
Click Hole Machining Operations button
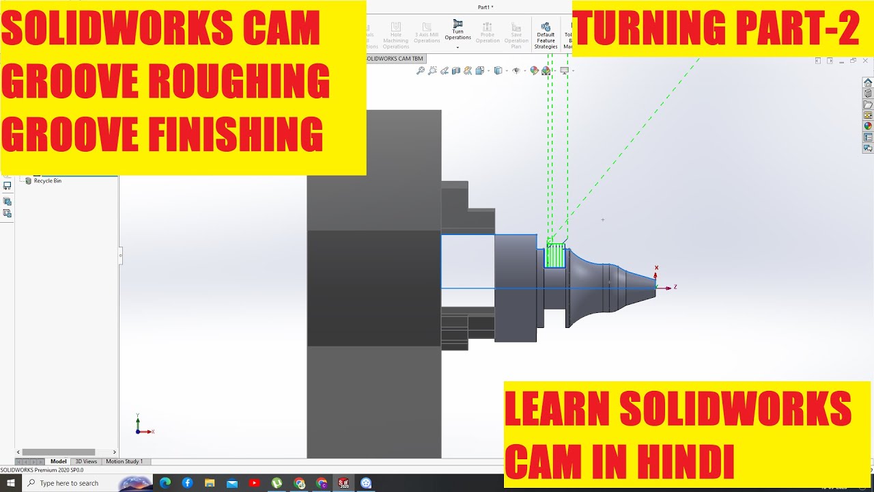tap(395, 36)
